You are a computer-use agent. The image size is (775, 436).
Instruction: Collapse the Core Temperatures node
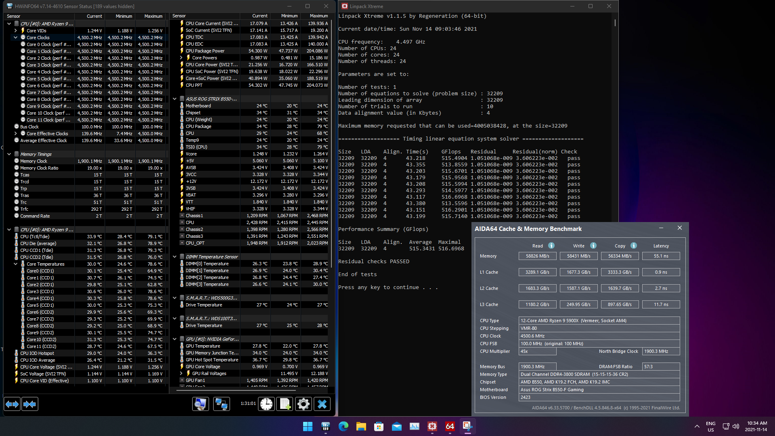point(15,264)
